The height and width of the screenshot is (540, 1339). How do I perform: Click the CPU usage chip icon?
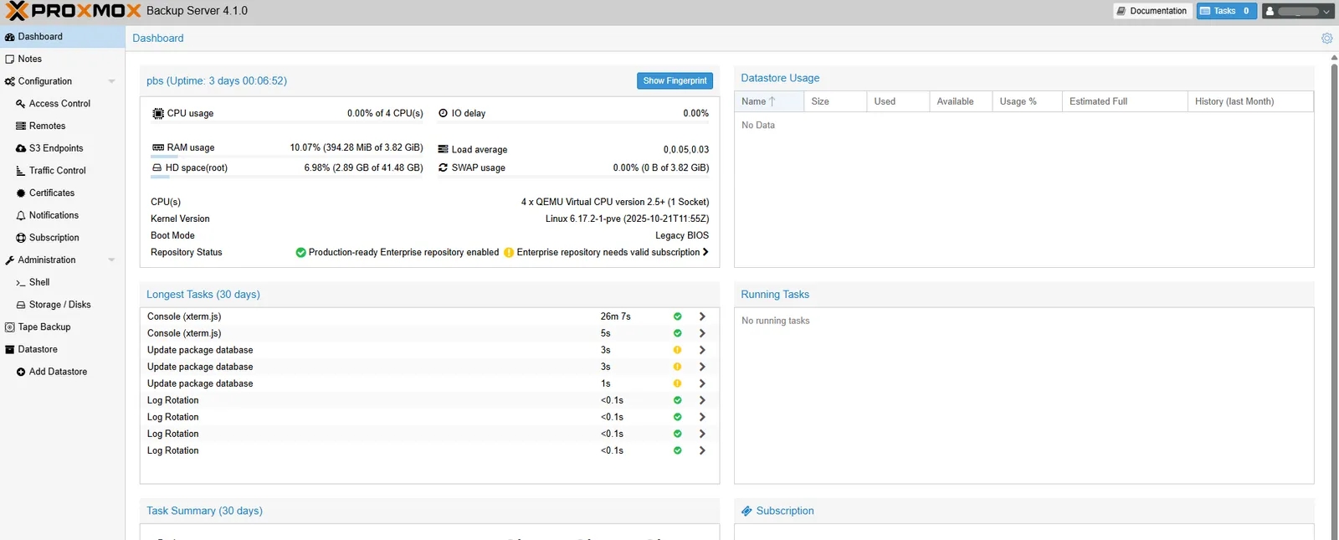click(x=158, y=114)
